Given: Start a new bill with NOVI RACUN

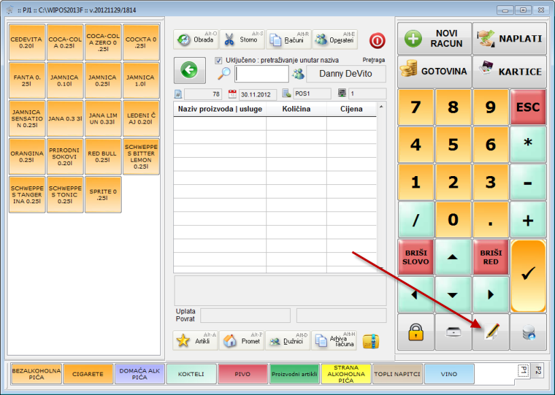Looking at the screenshot, I should [x=435, y=39].
